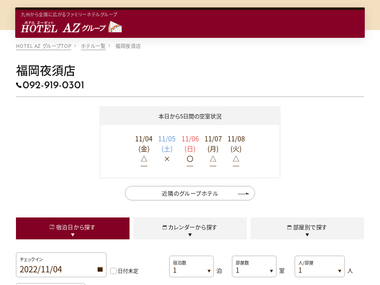Viewport: 380px width, 285px height.
Task: Click the 11/05 Saturday unavailable mark
Action: (x=167, y=159)
